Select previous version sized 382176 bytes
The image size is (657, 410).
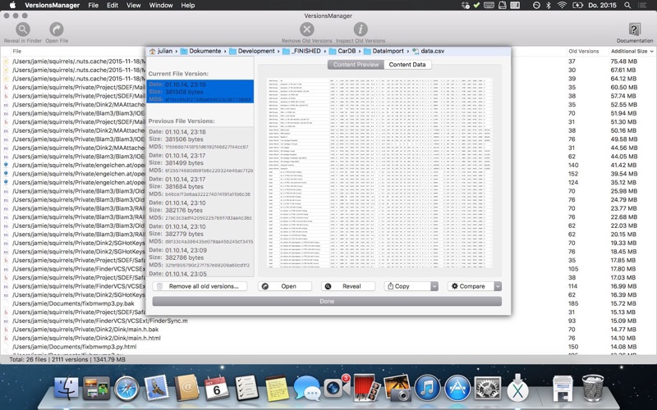tap(200, 210)
